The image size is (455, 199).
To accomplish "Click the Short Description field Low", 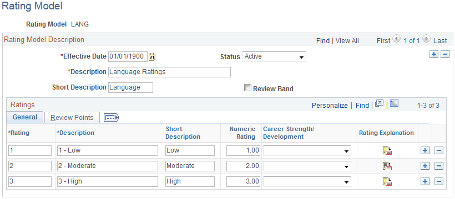I will (x=190, y=150).
